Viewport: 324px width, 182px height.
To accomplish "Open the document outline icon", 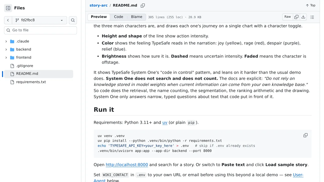I will (x=312, y=17).
